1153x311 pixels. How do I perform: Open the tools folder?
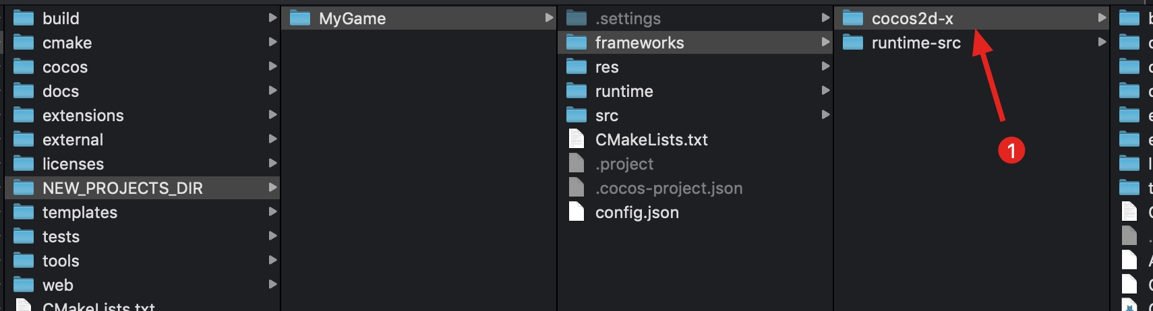point(61,261)
